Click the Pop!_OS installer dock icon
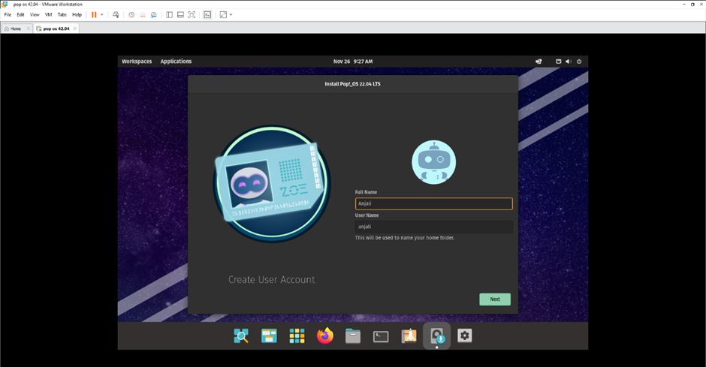 [436, 336]
